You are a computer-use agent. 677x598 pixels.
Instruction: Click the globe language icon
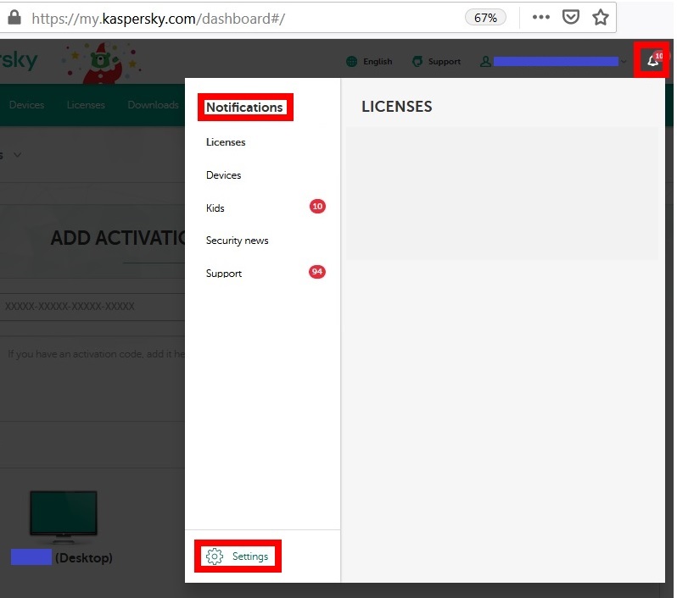(352, 62)
